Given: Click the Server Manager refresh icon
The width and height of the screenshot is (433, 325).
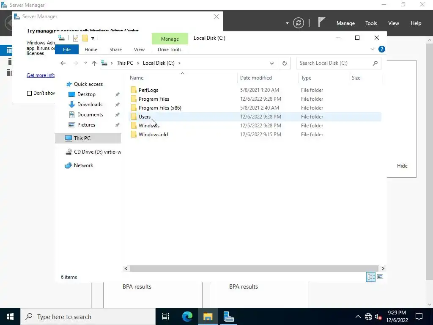Looking at the screenshot, I should point(299,23).
